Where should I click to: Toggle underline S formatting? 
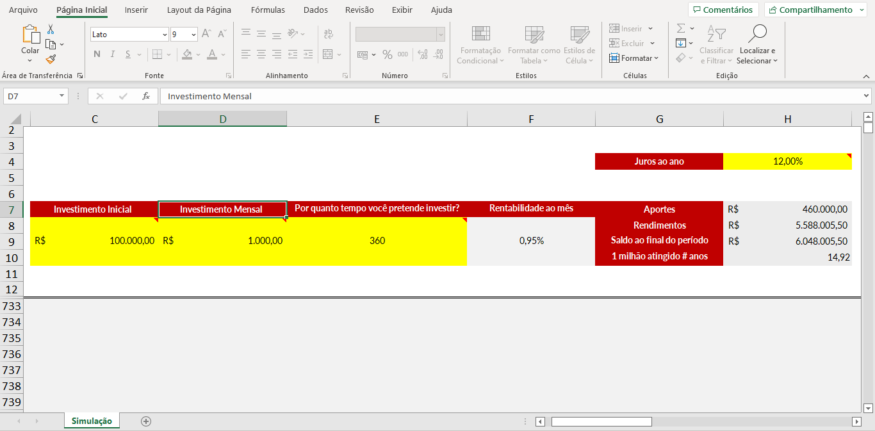128,54
